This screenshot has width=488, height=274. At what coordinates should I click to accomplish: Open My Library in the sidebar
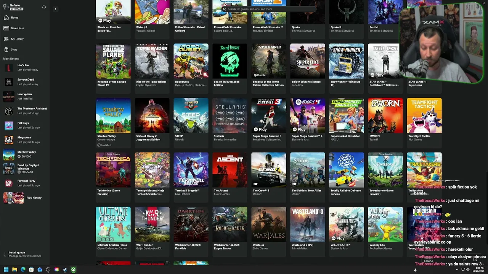point(25,39)
